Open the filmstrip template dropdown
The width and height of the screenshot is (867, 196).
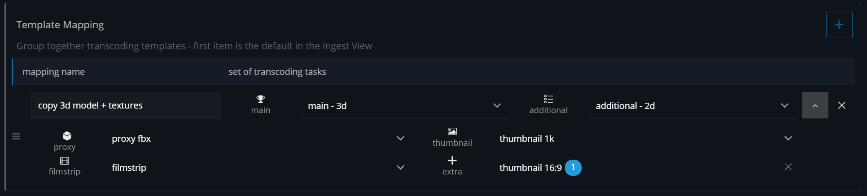pyautogui.click(x=400, y=168)
